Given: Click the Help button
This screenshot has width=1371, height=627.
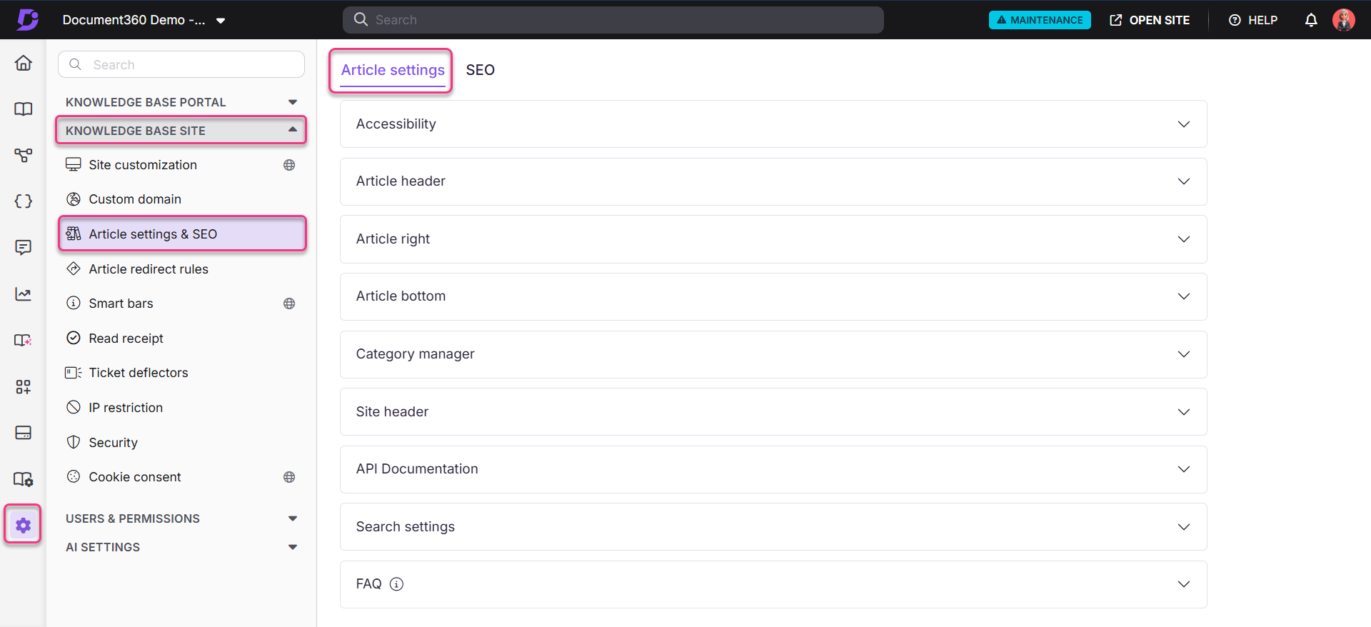Looking at the screenshot, I should pyautogui.click(x=1253, y=20).
